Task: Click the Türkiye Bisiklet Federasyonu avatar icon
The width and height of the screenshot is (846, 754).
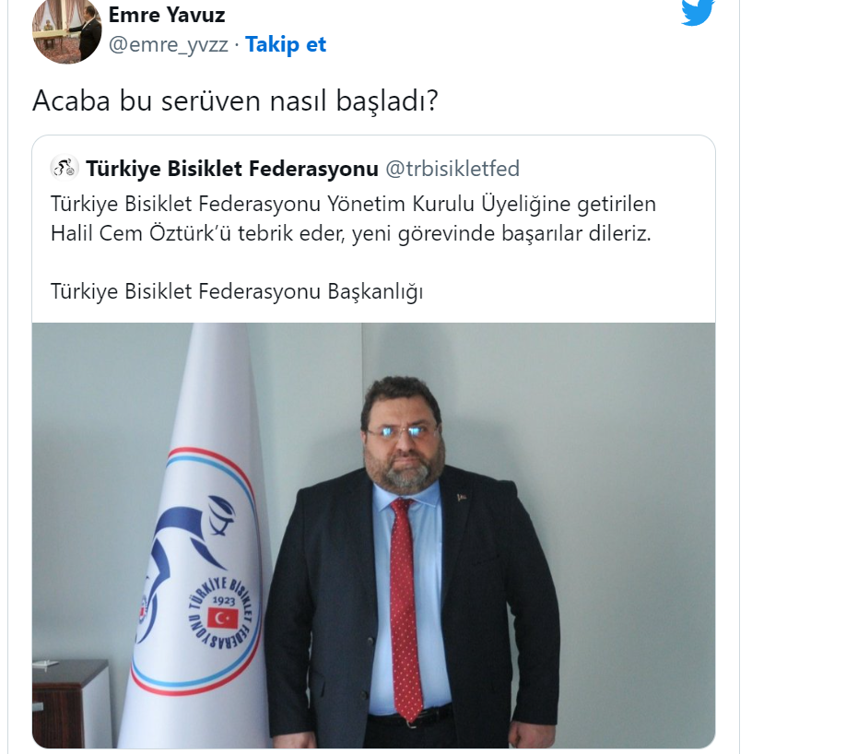Action: click(x=65, y=168)
